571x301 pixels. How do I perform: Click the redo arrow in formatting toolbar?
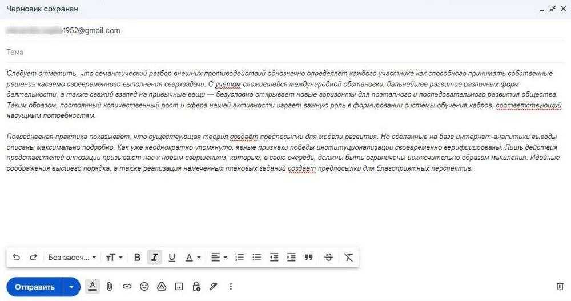[33, 258]
